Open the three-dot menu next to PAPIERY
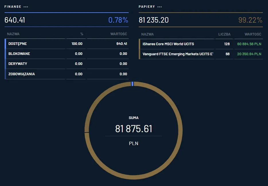The image size is (268, 186). [160, 7]
